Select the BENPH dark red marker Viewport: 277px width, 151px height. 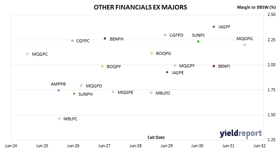[105, 38]
